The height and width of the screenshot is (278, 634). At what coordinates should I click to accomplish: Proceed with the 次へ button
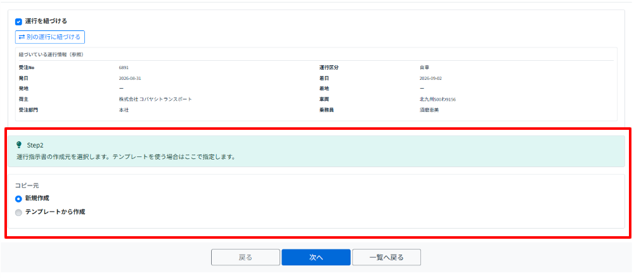(316, 257)
